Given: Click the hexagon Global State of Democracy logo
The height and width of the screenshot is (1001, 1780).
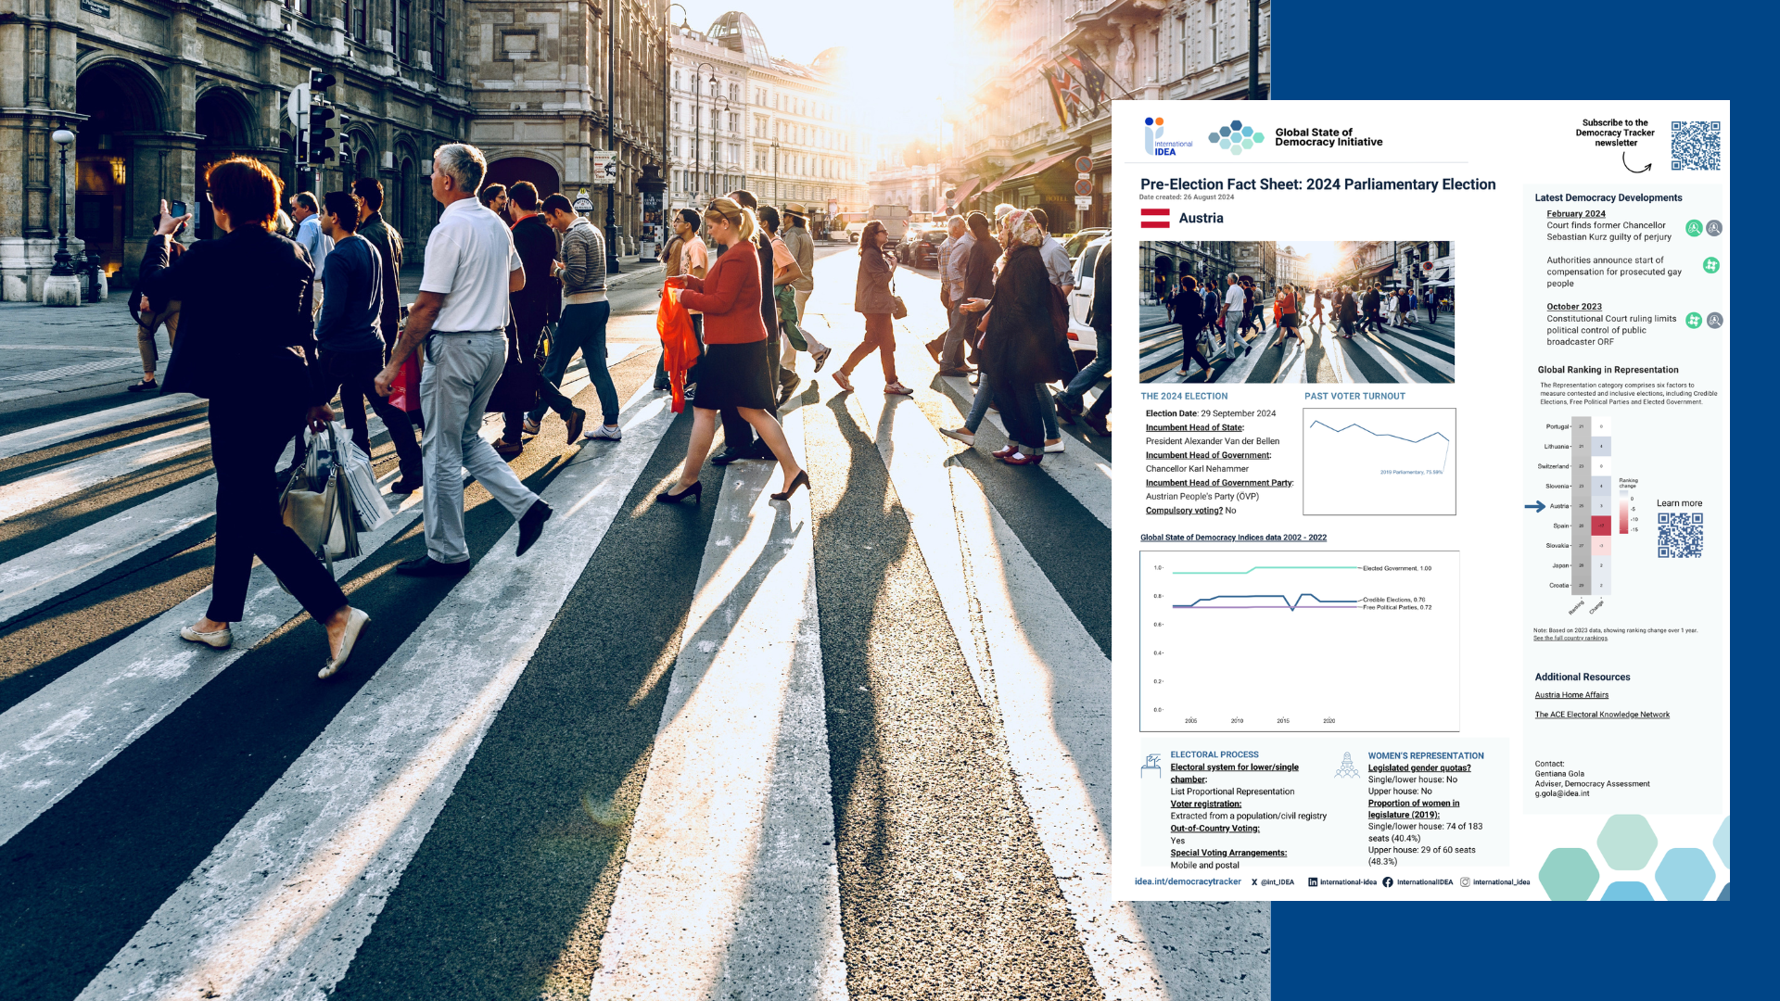Looking at the screenshot, I should click(1236, 137).
